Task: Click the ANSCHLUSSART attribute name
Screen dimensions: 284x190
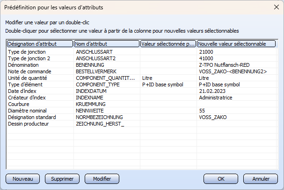Action: point(94,52)
